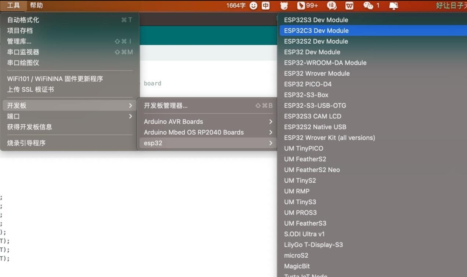This screenshot has width=467, height=277.
Task: Select the ESP32C3 Dev Module board
Action: 316,30
